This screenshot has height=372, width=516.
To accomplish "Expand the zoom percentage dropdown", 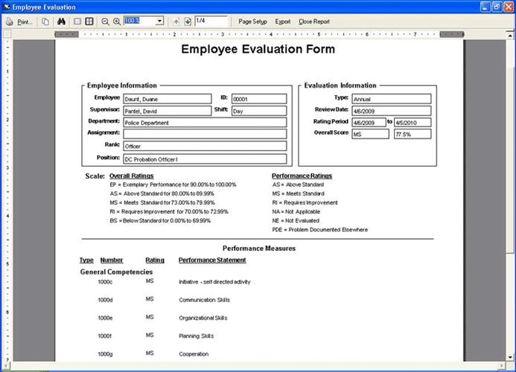I will click(x=160, y=22).
